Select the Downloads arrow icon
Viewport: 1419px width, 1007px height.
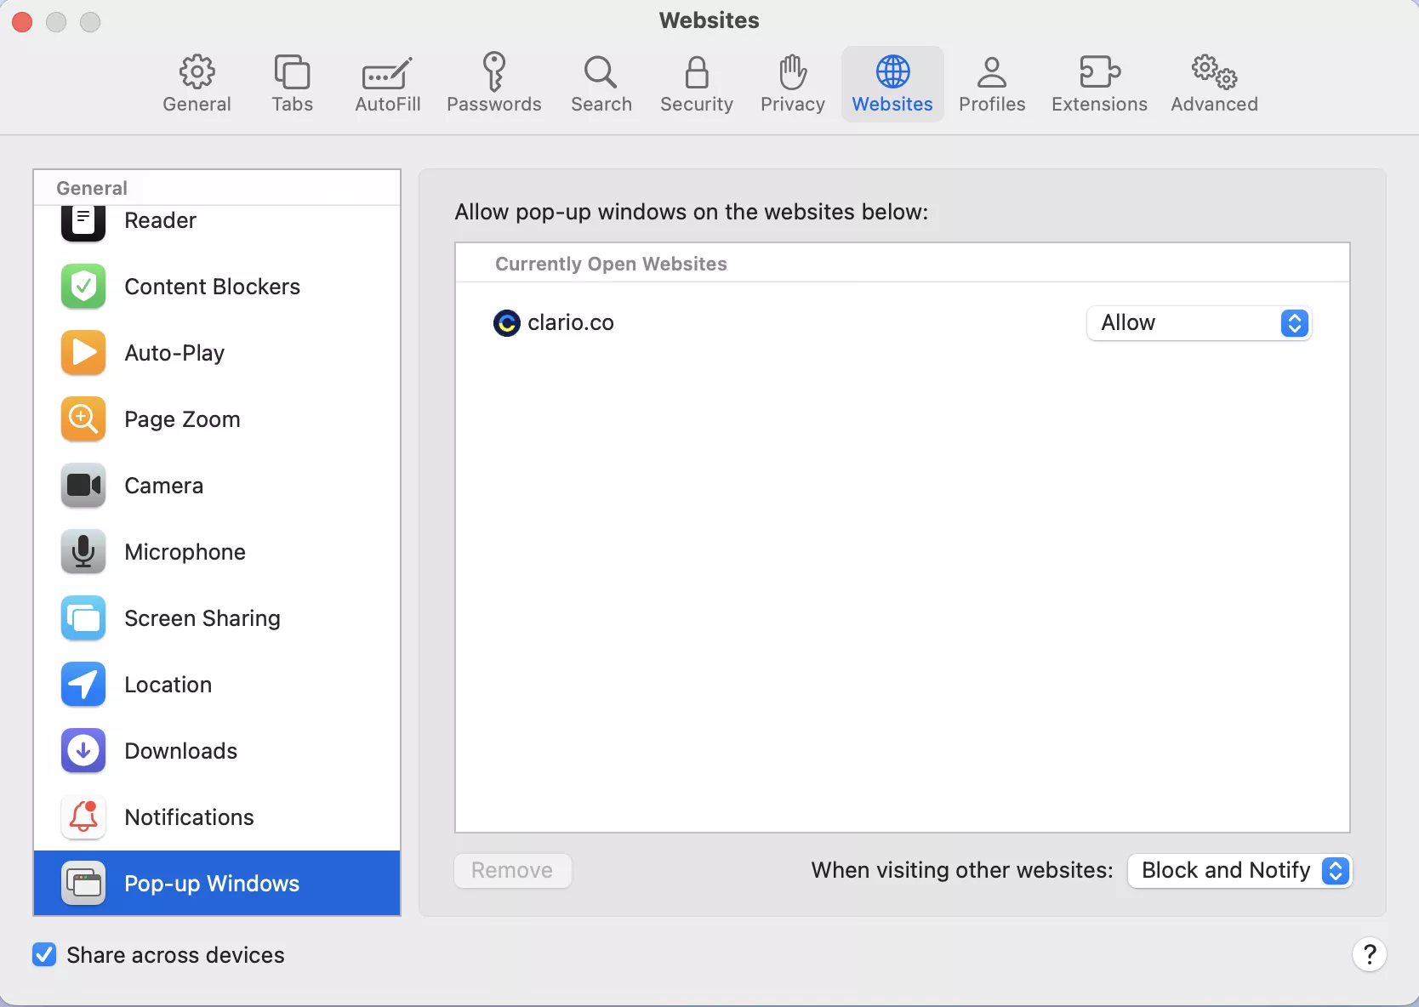83,751
